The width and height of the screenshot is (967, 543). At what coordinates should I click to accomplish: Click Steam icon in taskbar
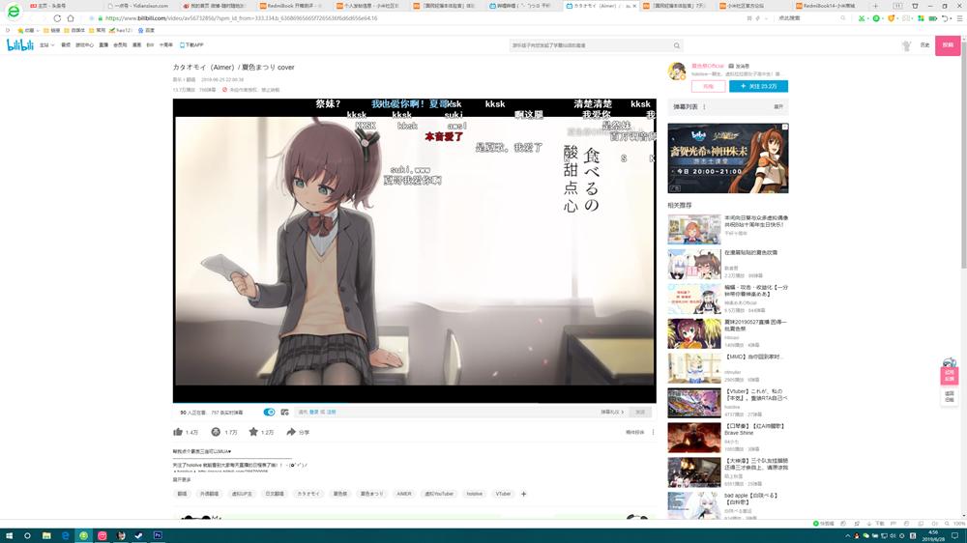point(138,535)
